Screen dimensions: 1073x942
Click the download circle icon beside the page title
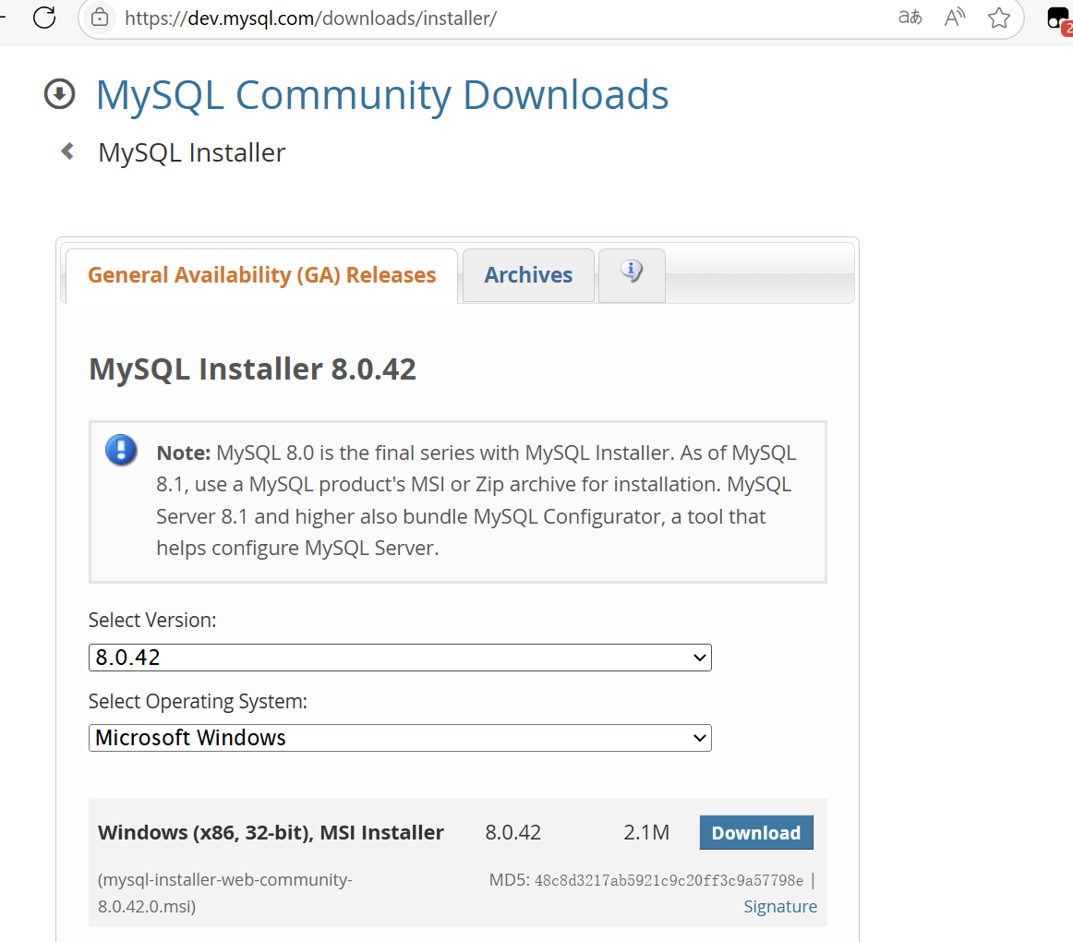tap(59, 94)
